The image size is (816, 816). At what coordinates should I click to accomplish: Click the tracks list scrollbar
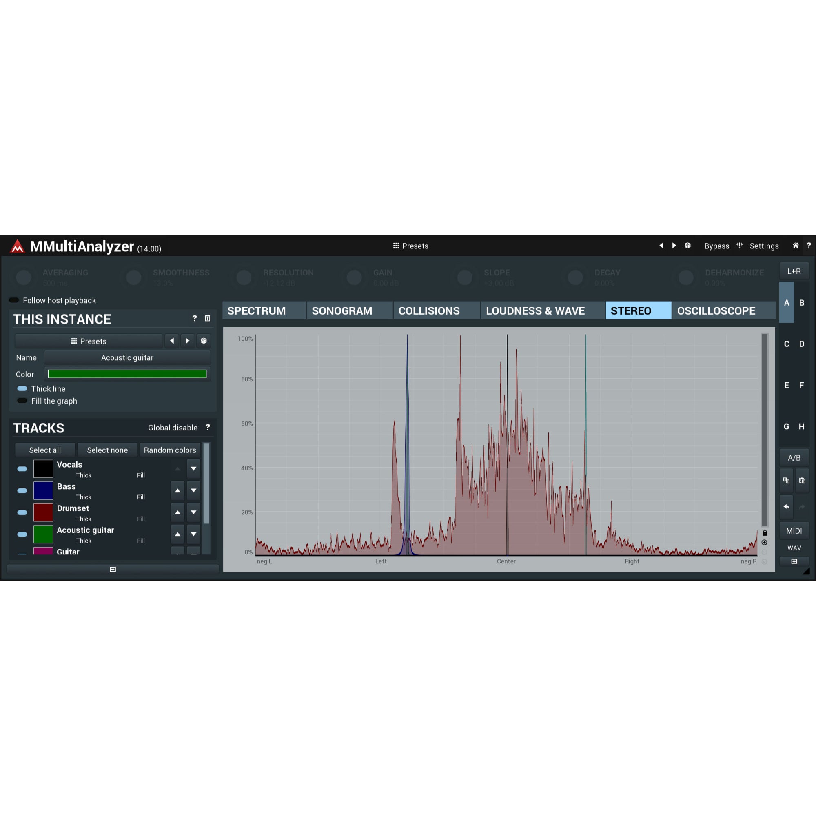click(x=206, y=483)
